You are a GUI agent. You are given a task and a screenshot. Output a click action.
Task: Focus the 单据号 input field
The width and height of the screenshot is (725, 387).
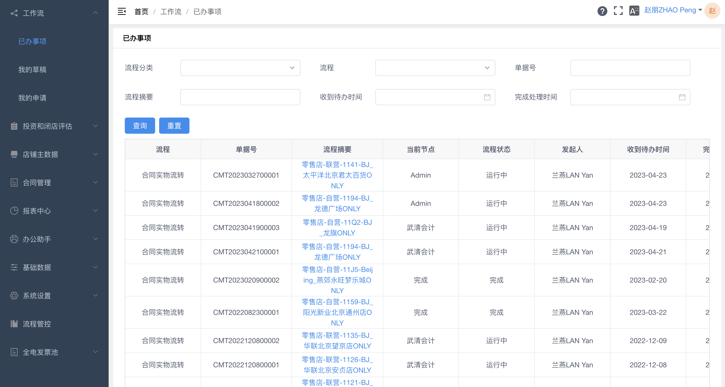click(630, 68)
